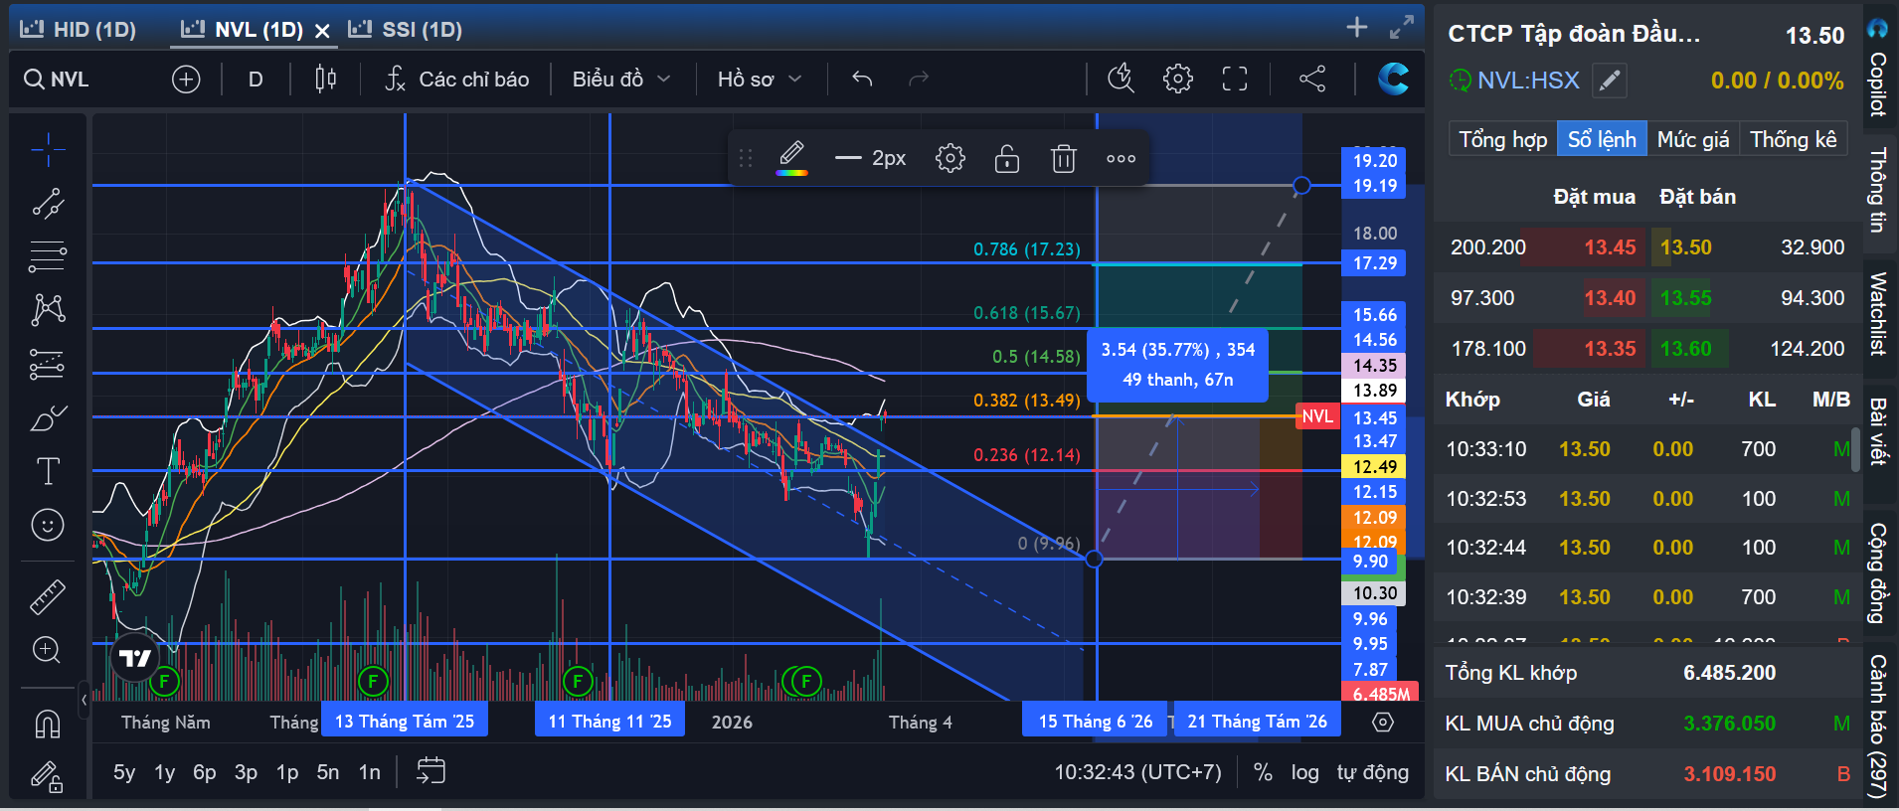Open chart settings gear in top toolbar
The image size is (1899, 811).
coord(1178,79)
